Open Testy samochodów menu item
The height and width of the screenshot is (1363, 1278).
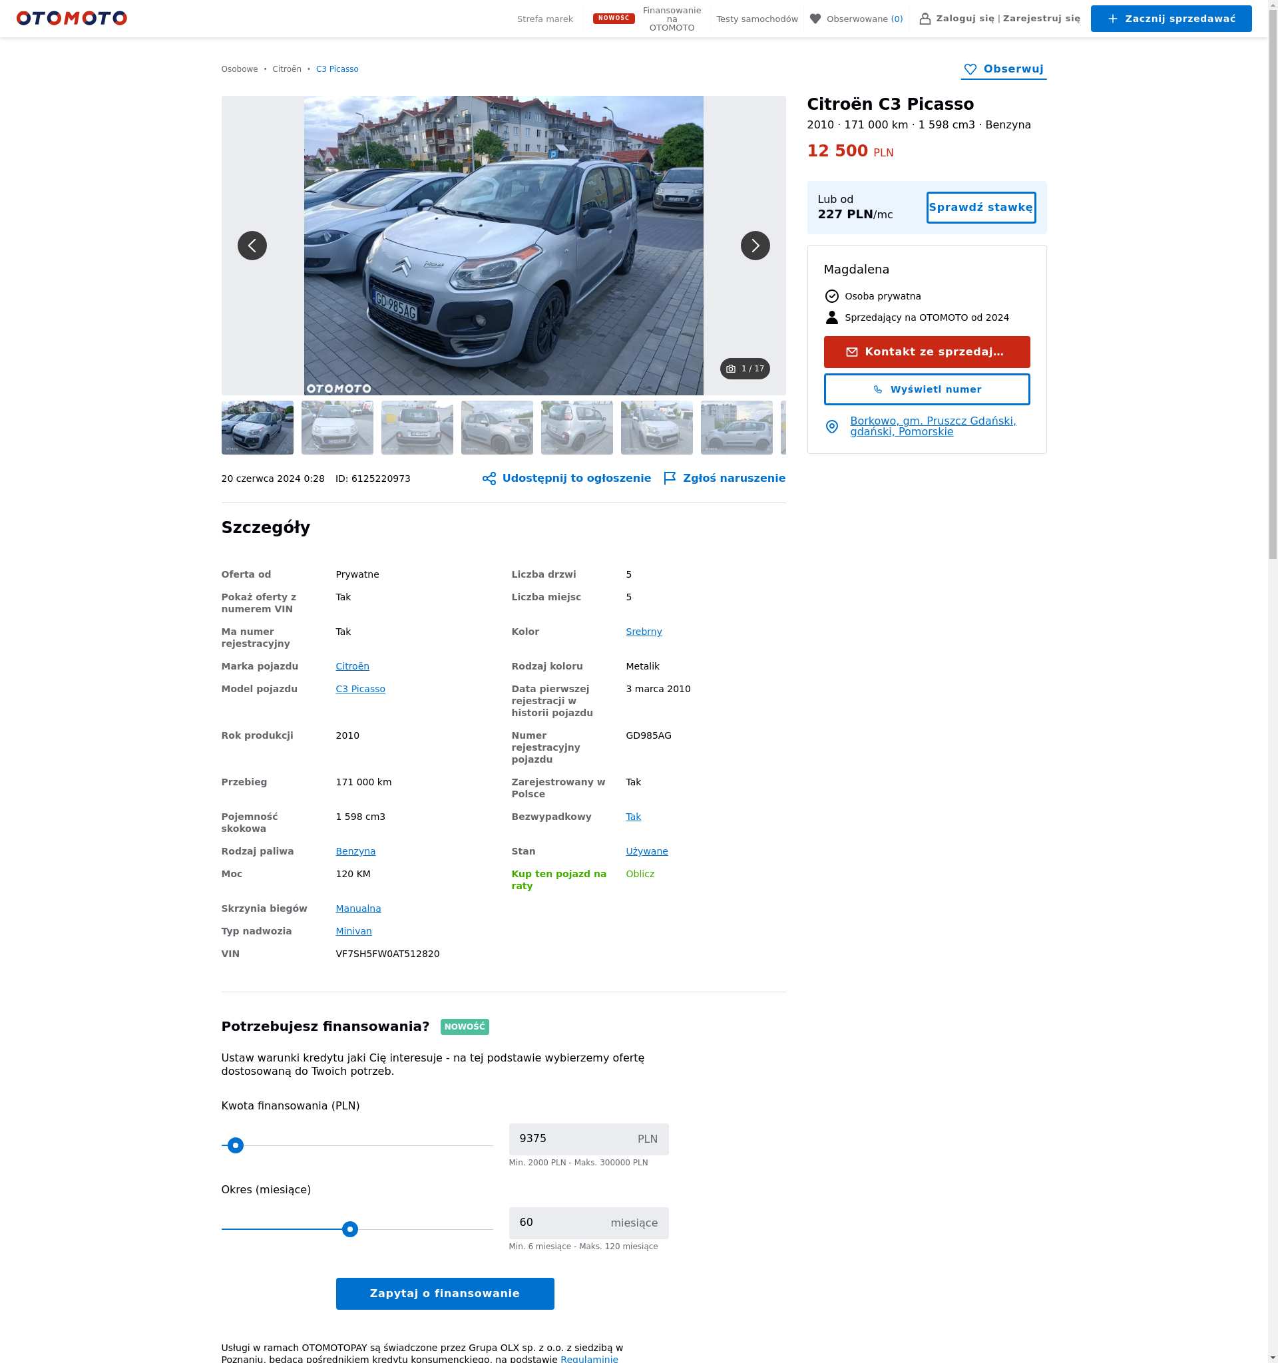757,19
